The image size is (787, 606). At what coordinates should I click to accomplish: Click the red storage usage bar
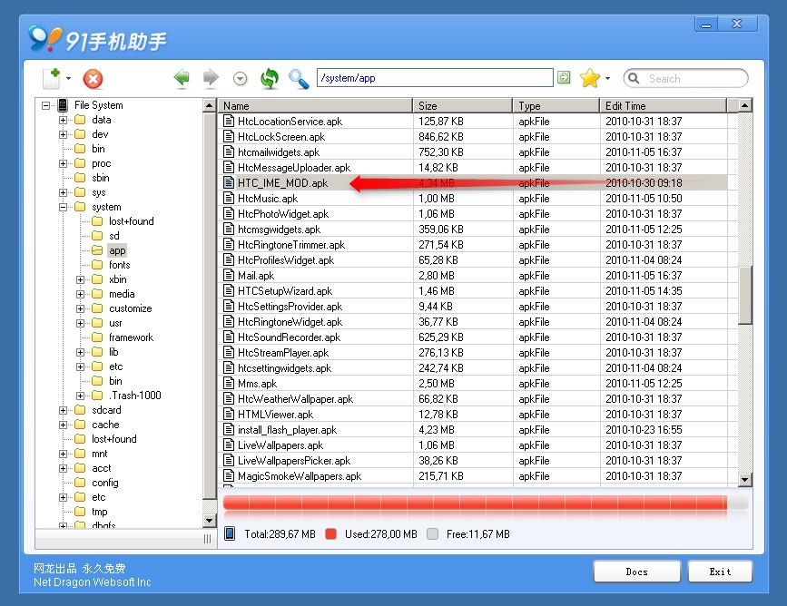[475, 503]
